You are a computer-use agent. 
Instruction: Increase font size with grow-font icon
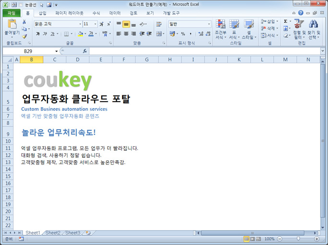pyautogui.click(x=101, y=24)
